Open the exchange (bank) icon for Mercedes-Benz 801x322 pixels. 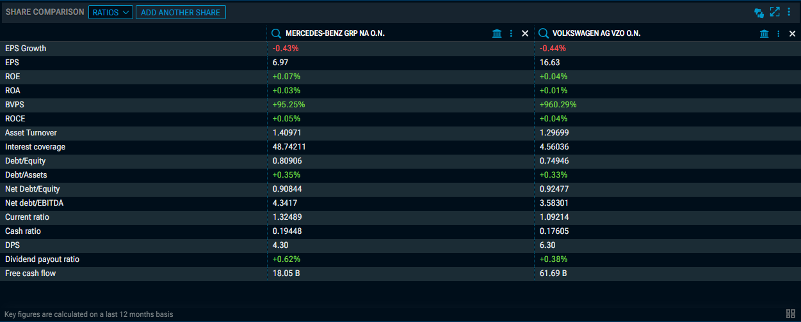(x=497, y=34)
